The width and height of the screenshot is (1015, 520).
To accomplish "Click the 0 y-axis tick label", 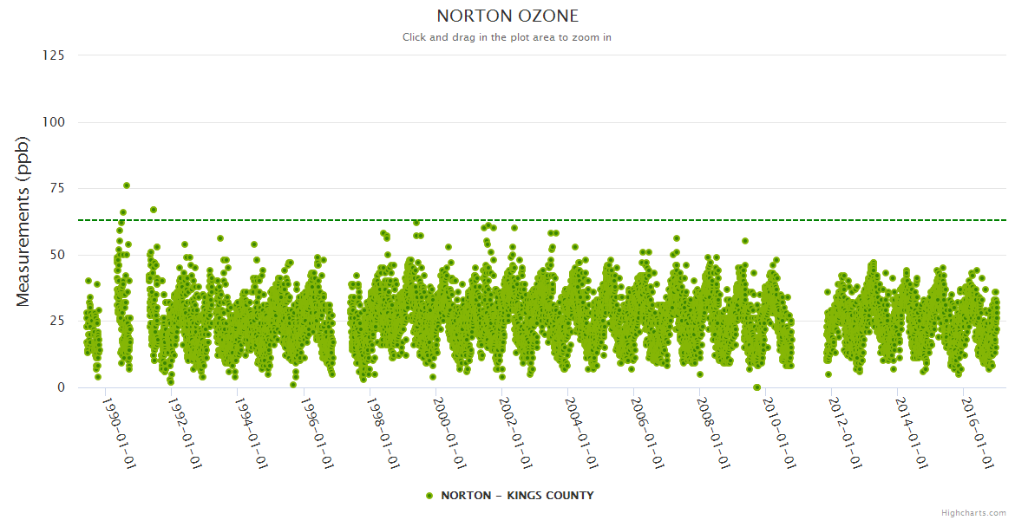I will [x=61, y=387].
